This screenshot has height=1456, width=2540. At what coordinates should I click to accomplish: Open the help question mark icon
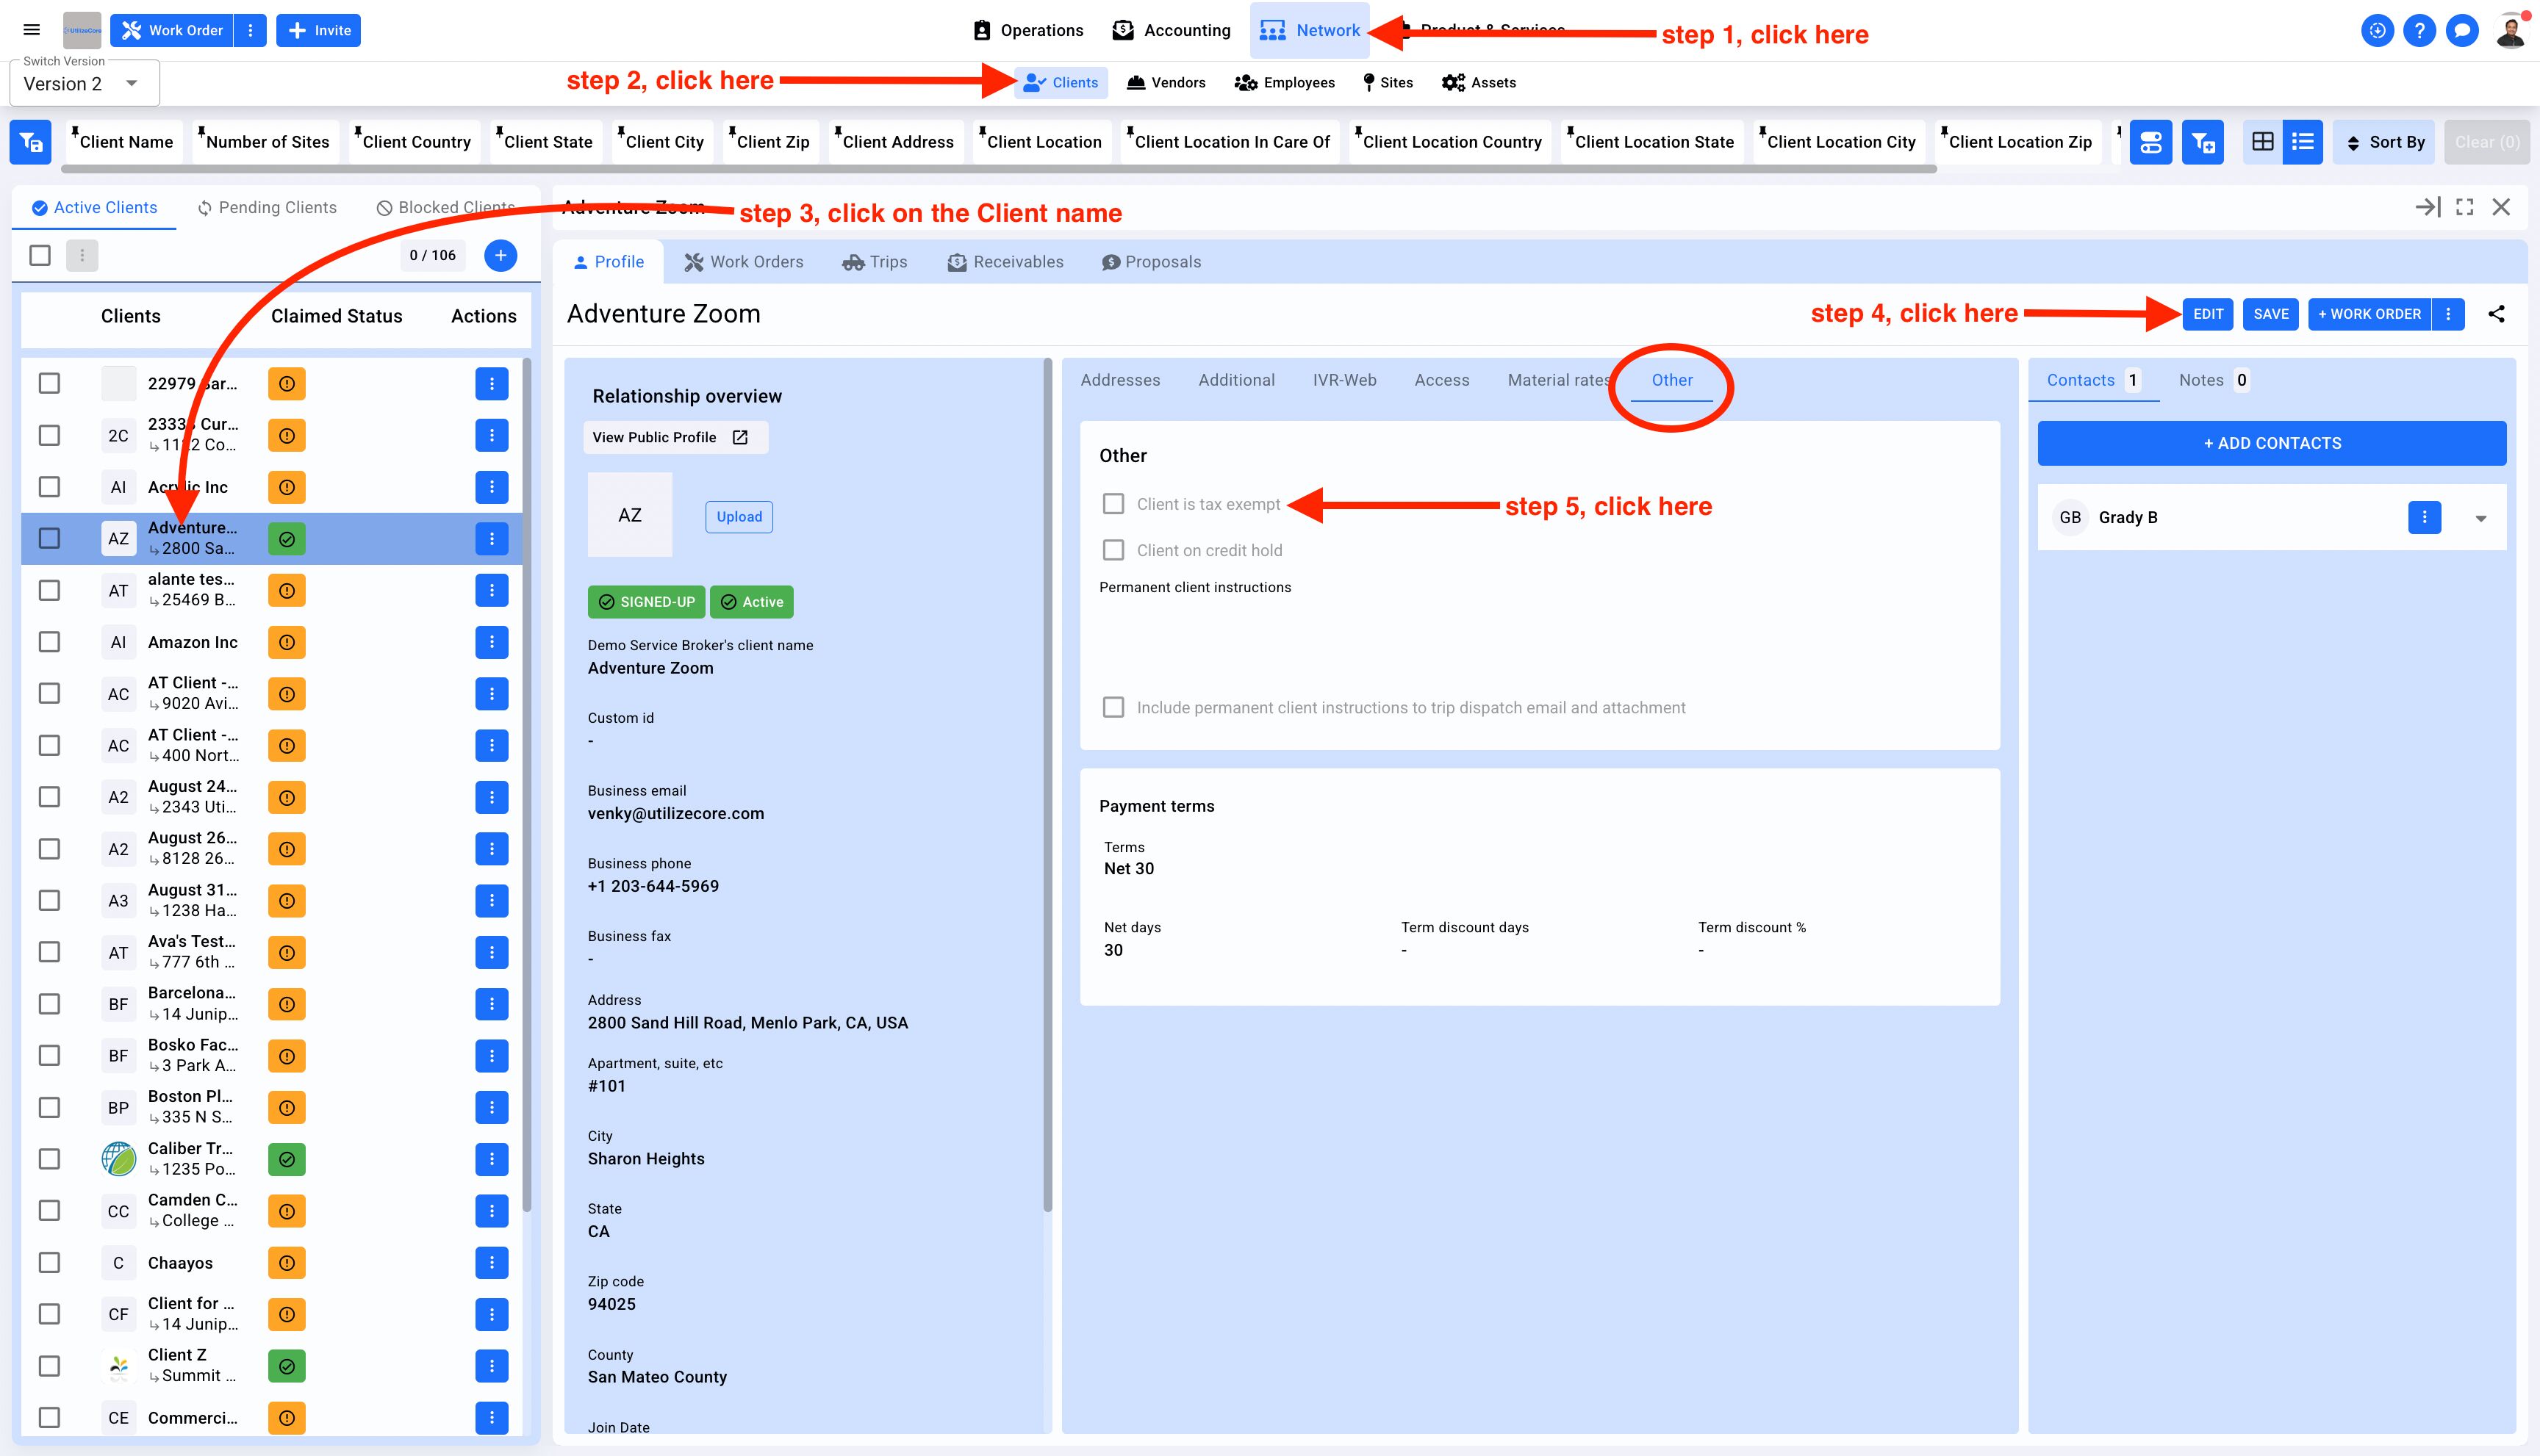2419,31
